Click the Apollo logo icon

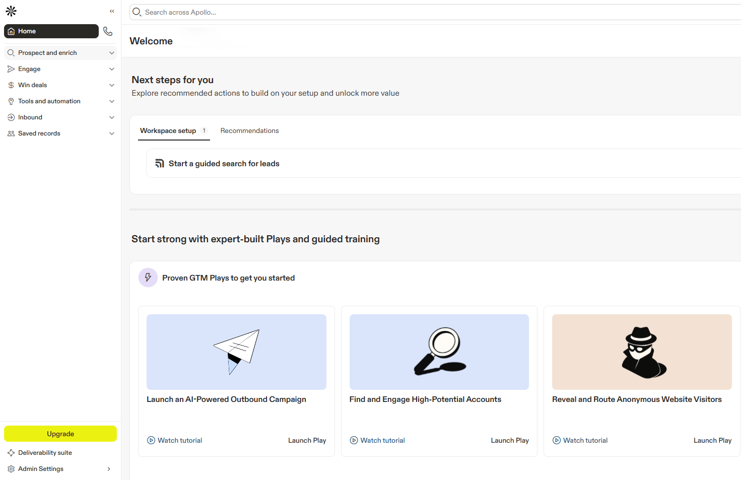pos(11,11)
